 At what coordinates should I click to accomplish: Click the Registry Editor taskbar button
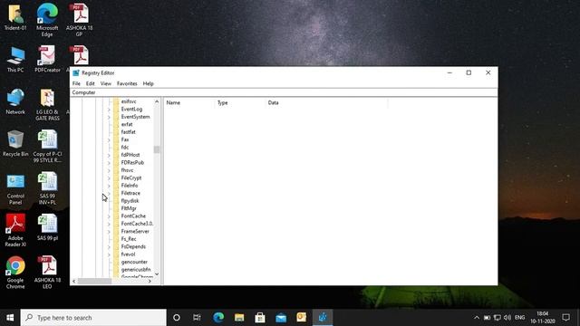(x=323, y=318)
